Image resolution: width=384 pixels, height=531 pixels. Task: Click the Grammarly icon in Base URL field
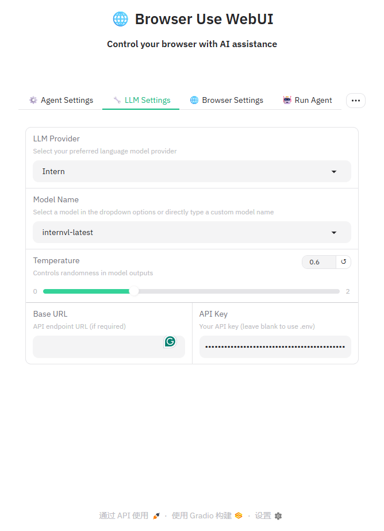[x=170, y=342]
